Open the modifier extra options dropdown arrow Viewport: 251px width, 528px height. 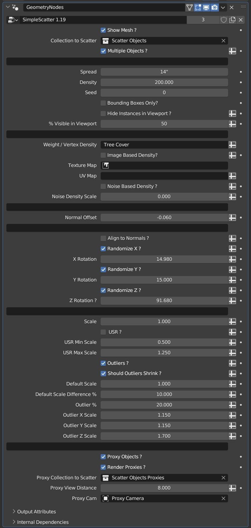[x=223, y=7]
